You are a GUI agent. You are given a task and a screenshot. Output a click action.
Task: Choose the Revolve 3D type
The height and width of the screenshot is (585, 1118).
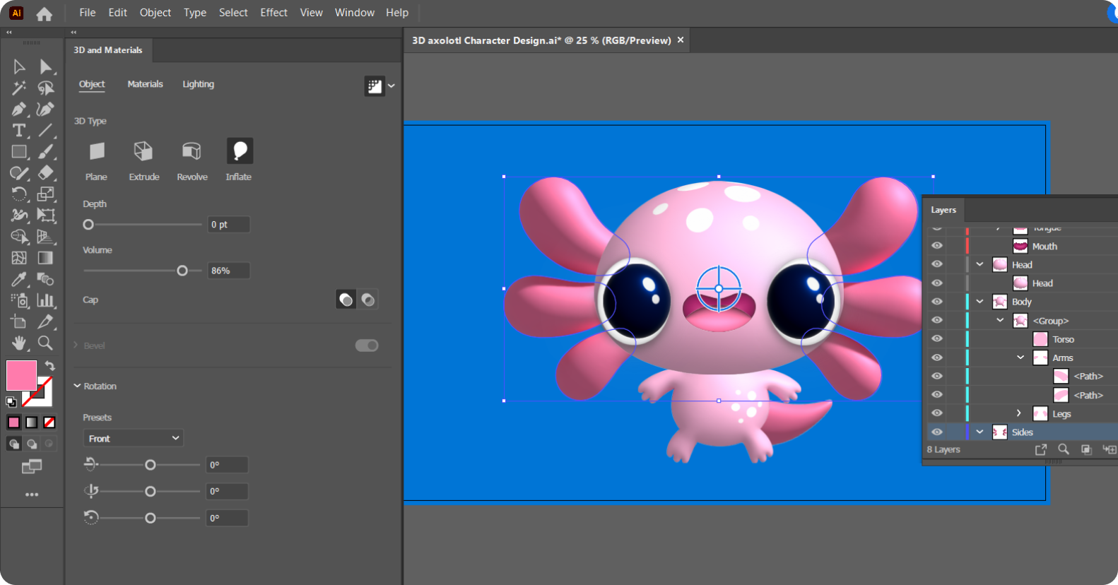coord(192,151)
